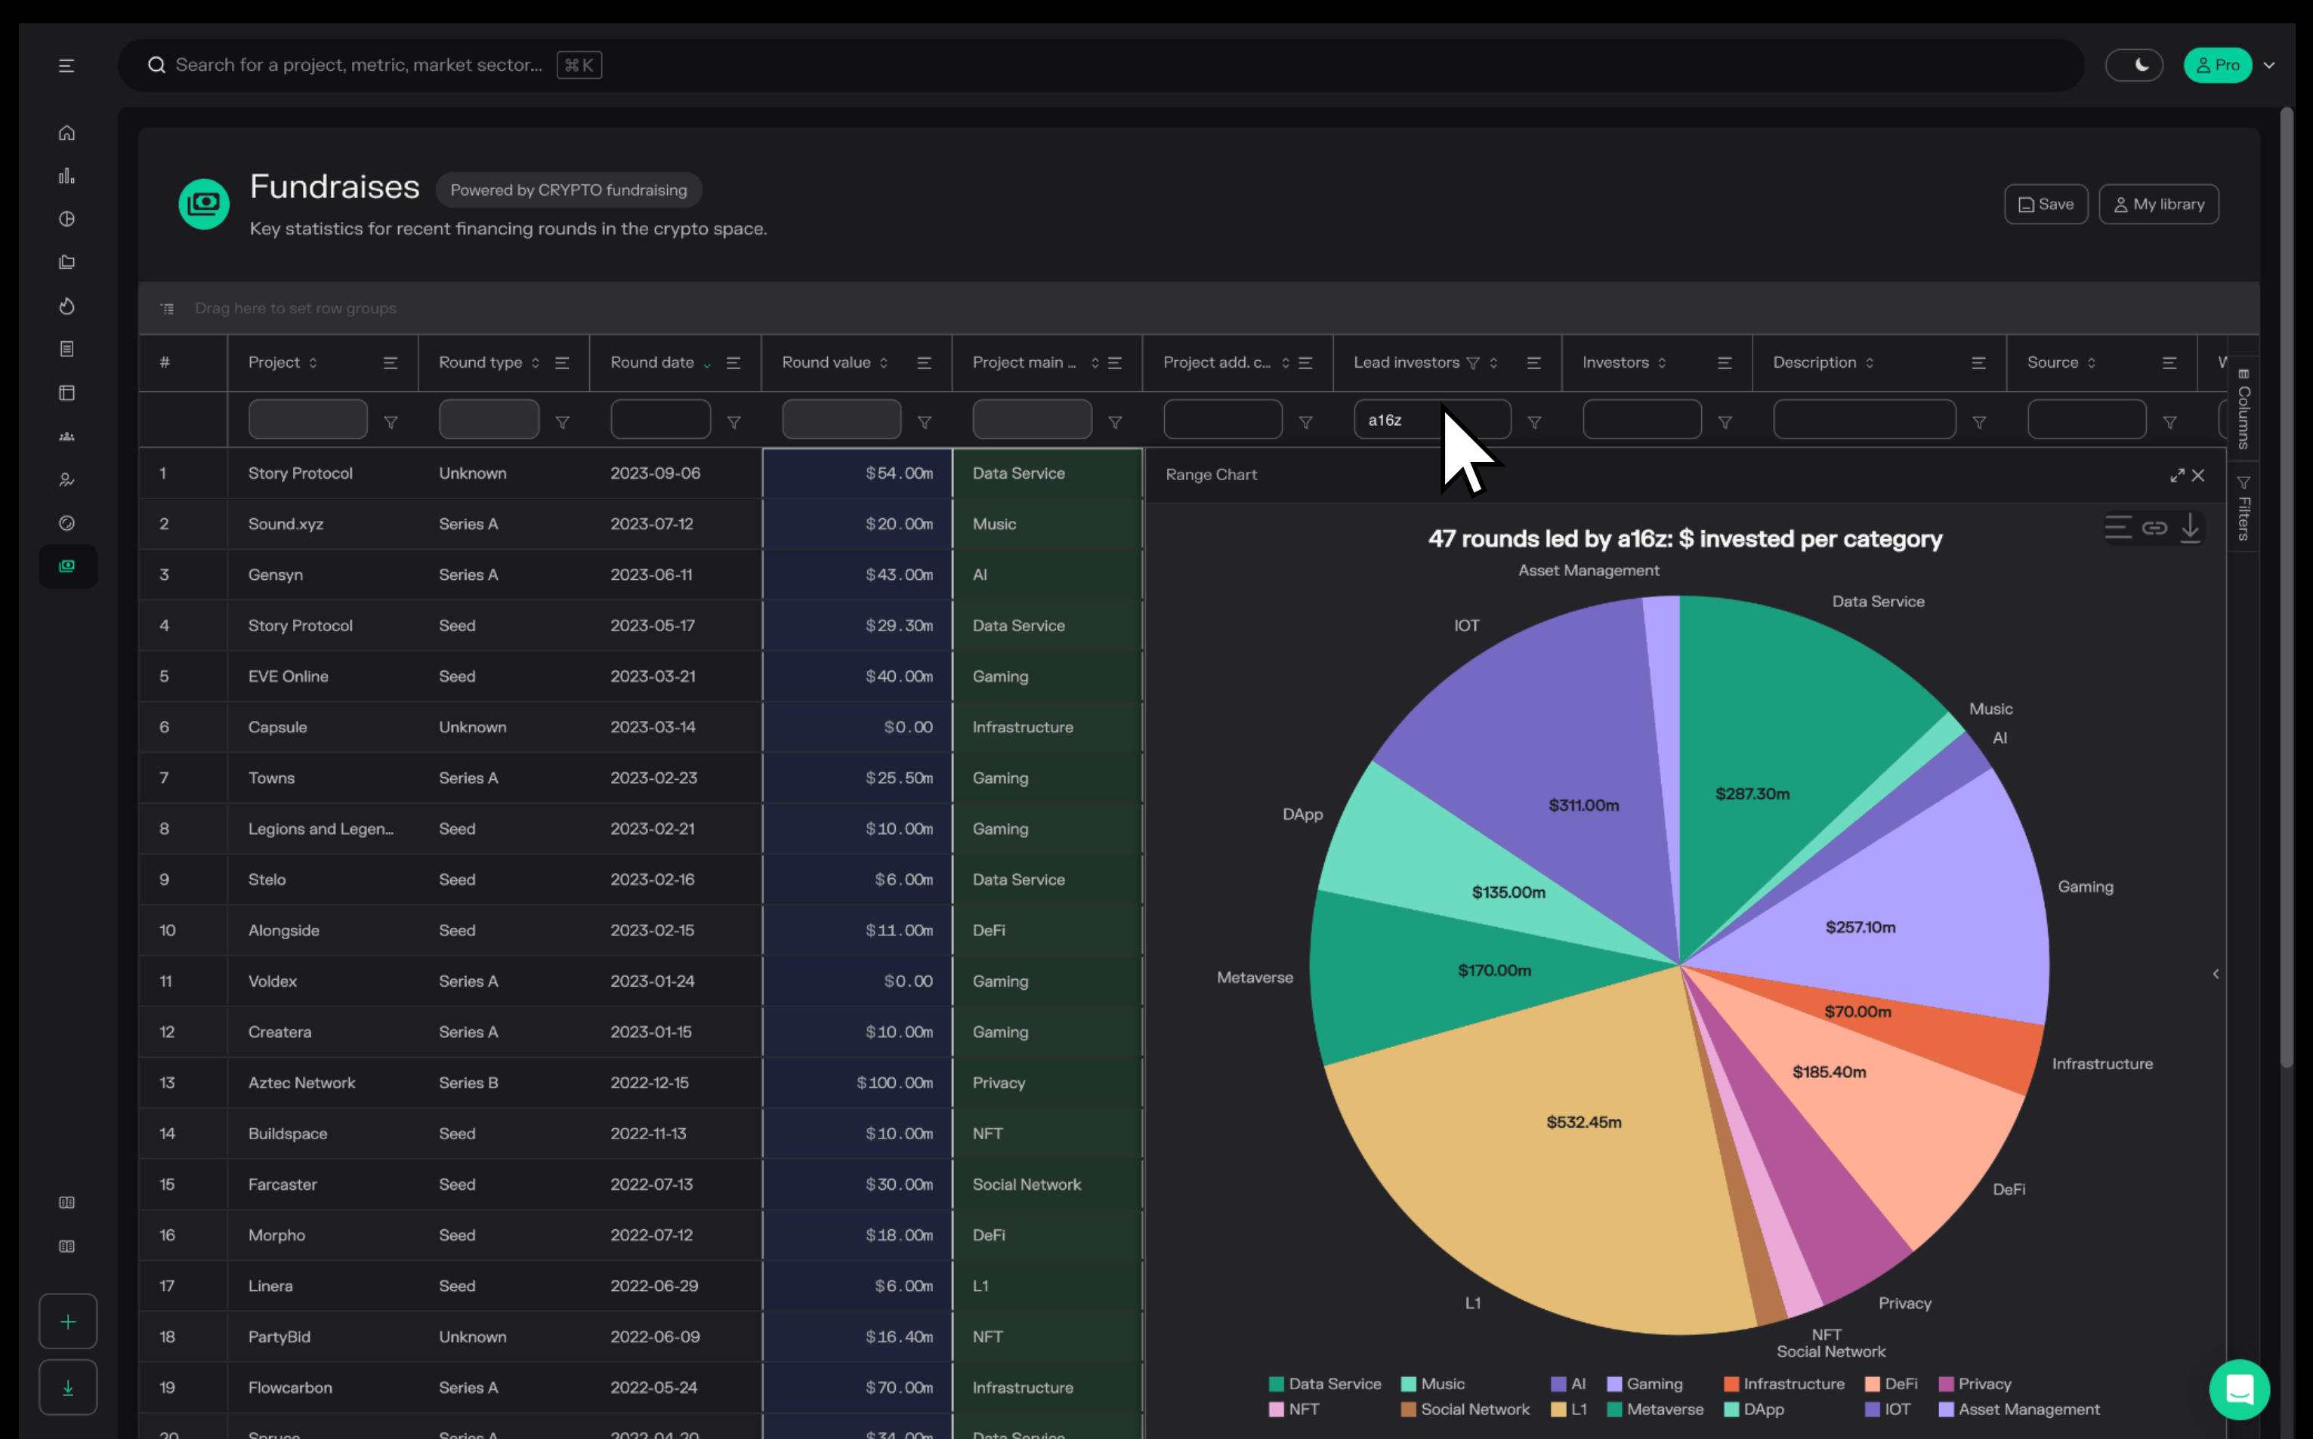The height and width of the screenshot is (1439, 2313).
Task: Click the green chat support bubble
Action: click(x=2239, y=1388)
